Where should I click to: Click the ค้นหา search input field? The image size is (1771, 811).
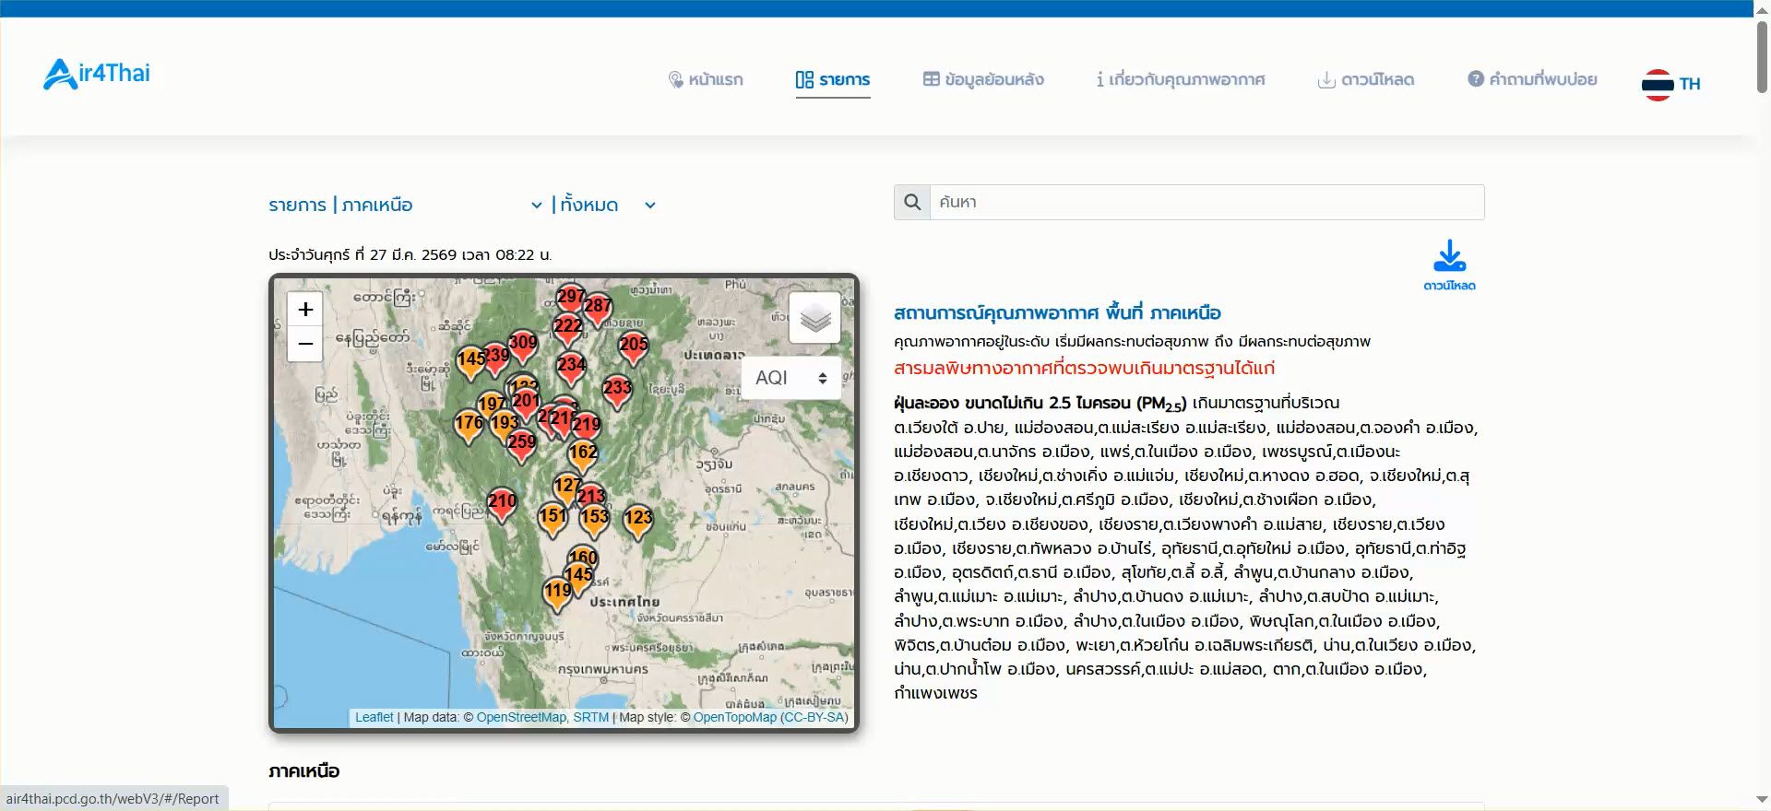[1206, 203]
